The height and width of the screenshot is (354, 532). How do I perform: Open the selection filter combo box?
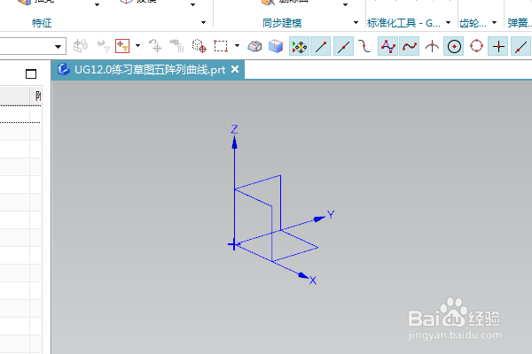coord(33,46)
